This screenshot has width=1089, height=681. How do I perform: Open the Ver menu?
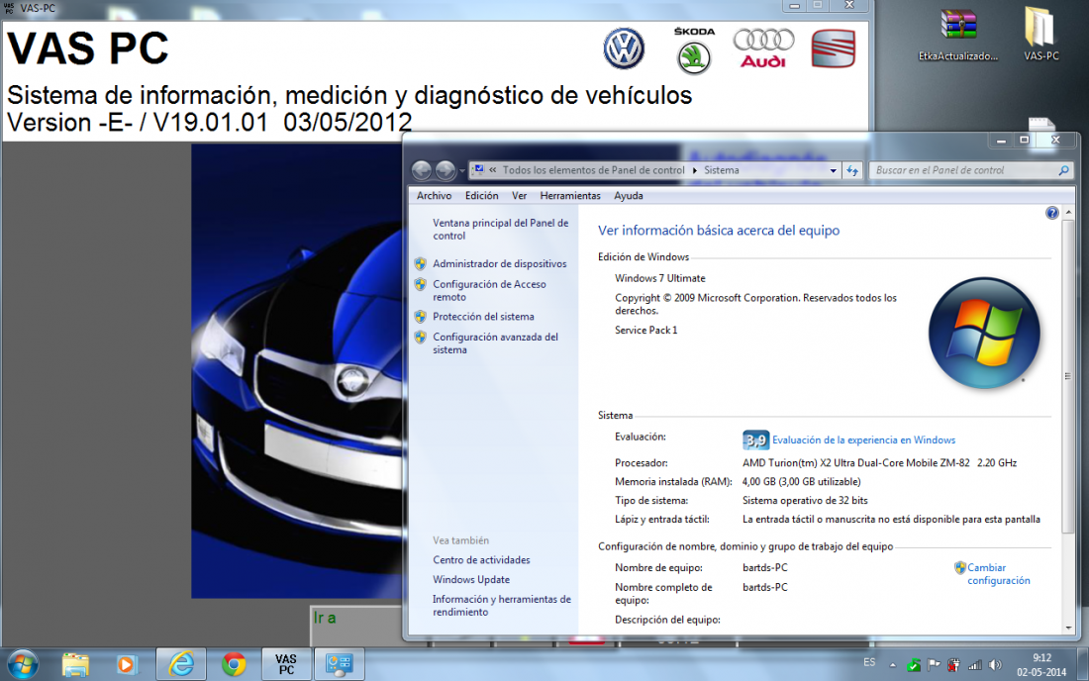click(520, 196)
